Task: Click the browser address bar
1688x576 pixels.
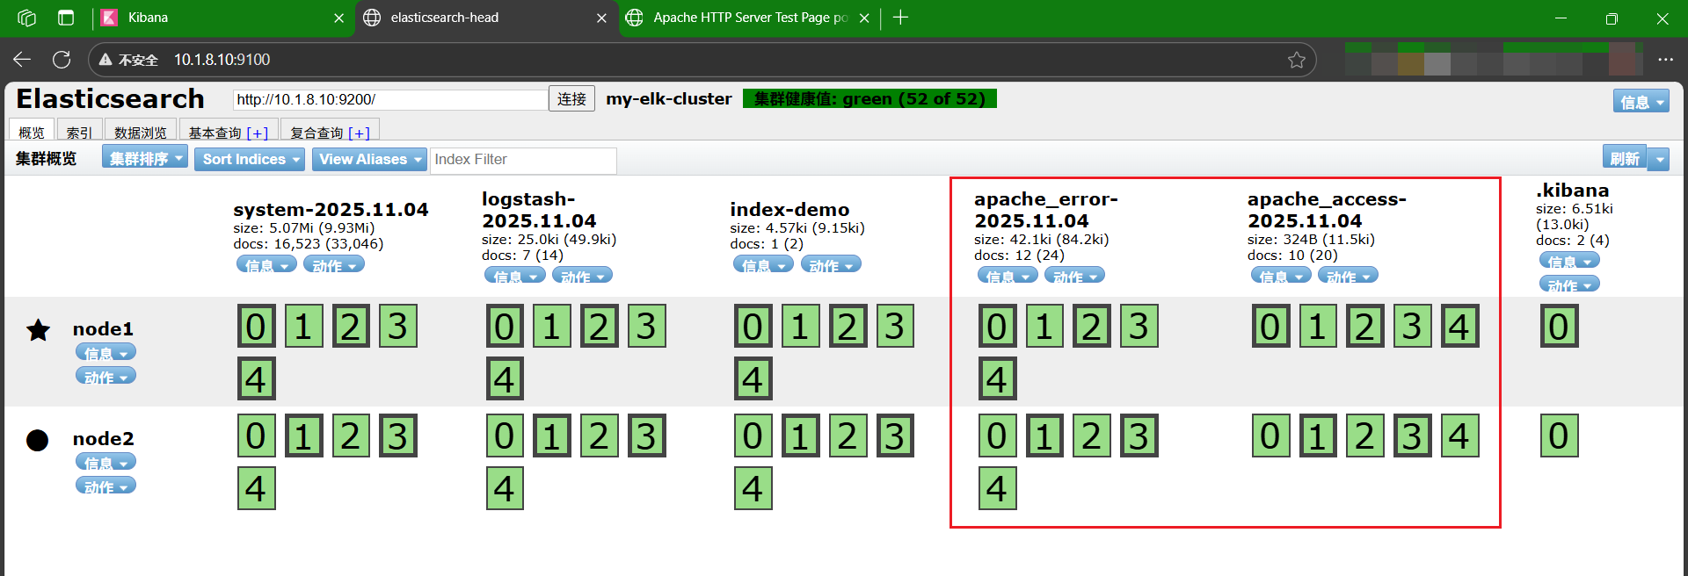Action: (x=701, y=60)
